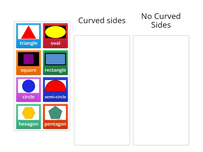
Task: Select the oval shape card
Action: click(55, 35)
